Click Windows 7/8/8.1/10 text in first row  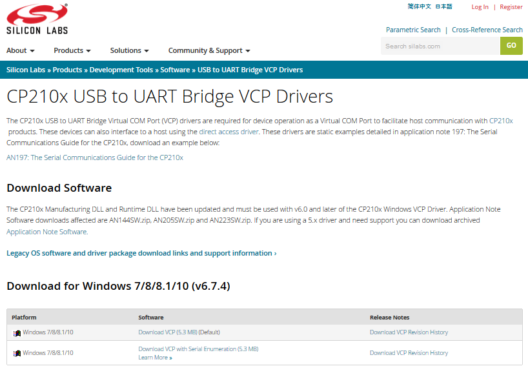coord(48,332)
